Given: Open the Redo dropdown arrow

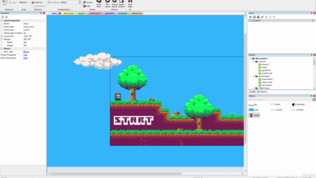Looking at the screenshot, I should pos(28,2).
